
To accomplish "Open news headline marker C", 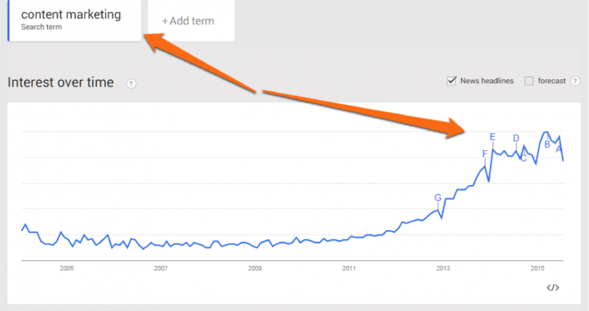I will (523, 159).
